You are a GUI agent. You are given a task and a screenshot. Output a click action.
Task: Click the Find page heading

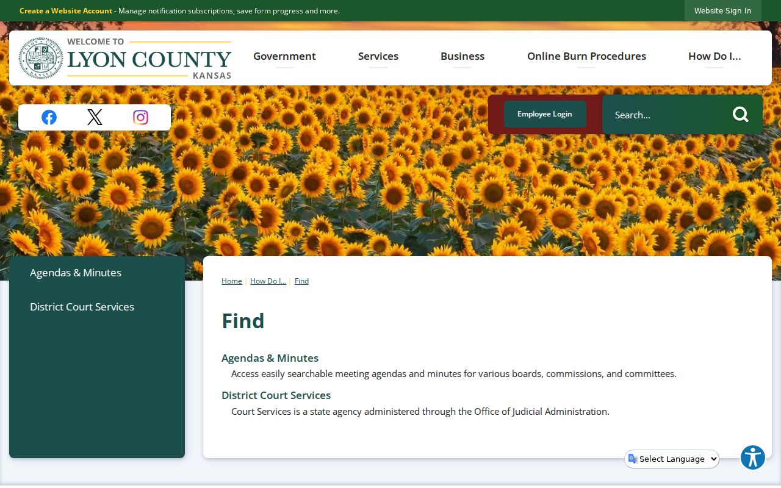tap(243, 321)
